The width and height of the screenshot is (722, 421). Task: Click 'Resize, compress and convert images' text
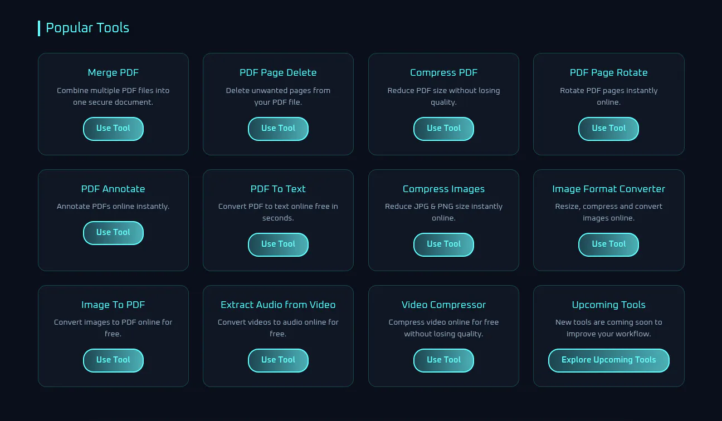click(x=608, y=212)
